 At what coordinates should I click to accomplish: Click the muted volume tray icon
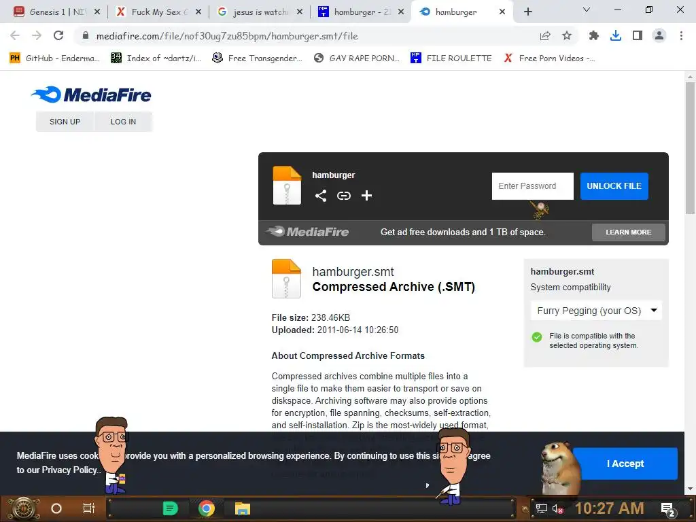coord(557,508)
